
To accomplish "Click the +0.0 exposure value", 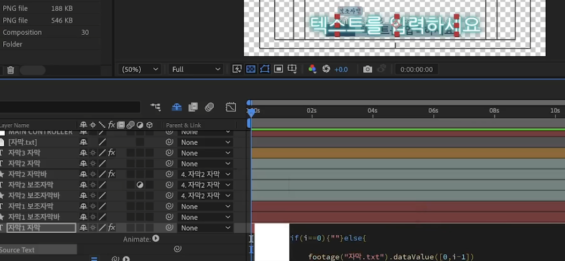I will [x=341, y=70].
